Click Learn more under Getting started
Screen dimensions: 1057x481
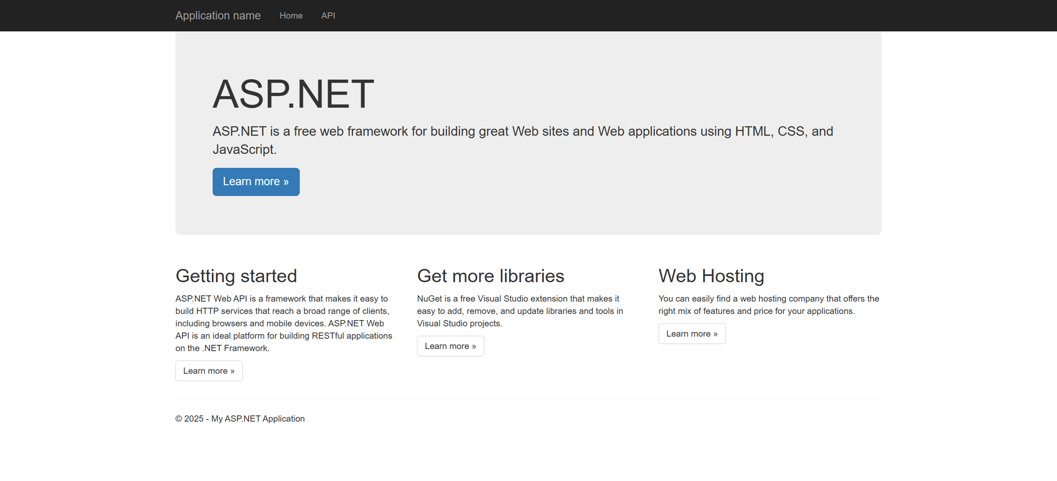pyautogui.click(x=209, y=370)
